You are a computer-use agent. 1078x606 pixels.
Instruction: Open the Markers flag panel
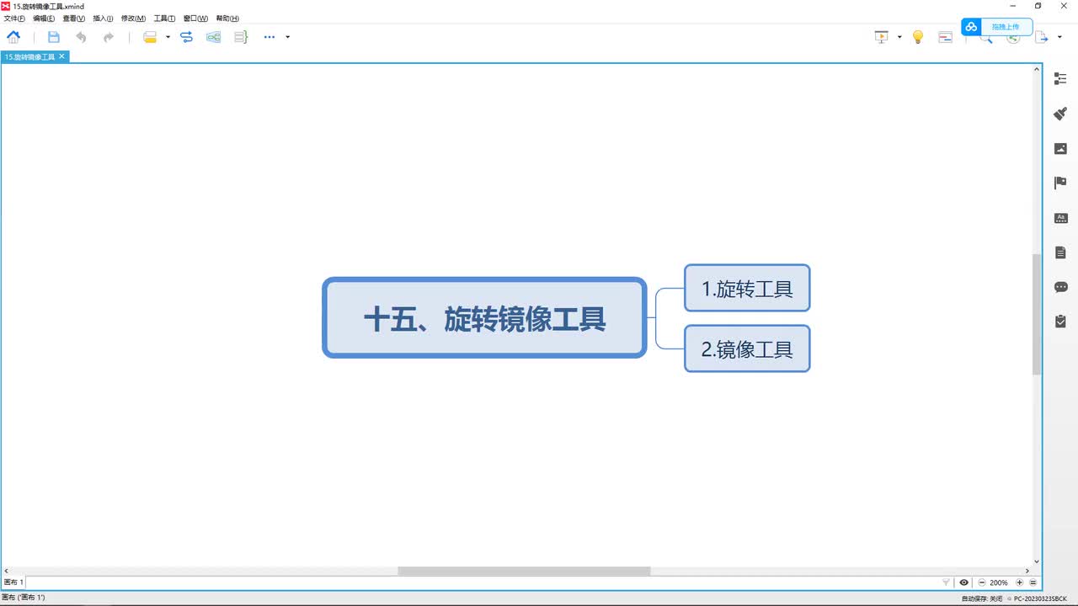[1060, 183]
